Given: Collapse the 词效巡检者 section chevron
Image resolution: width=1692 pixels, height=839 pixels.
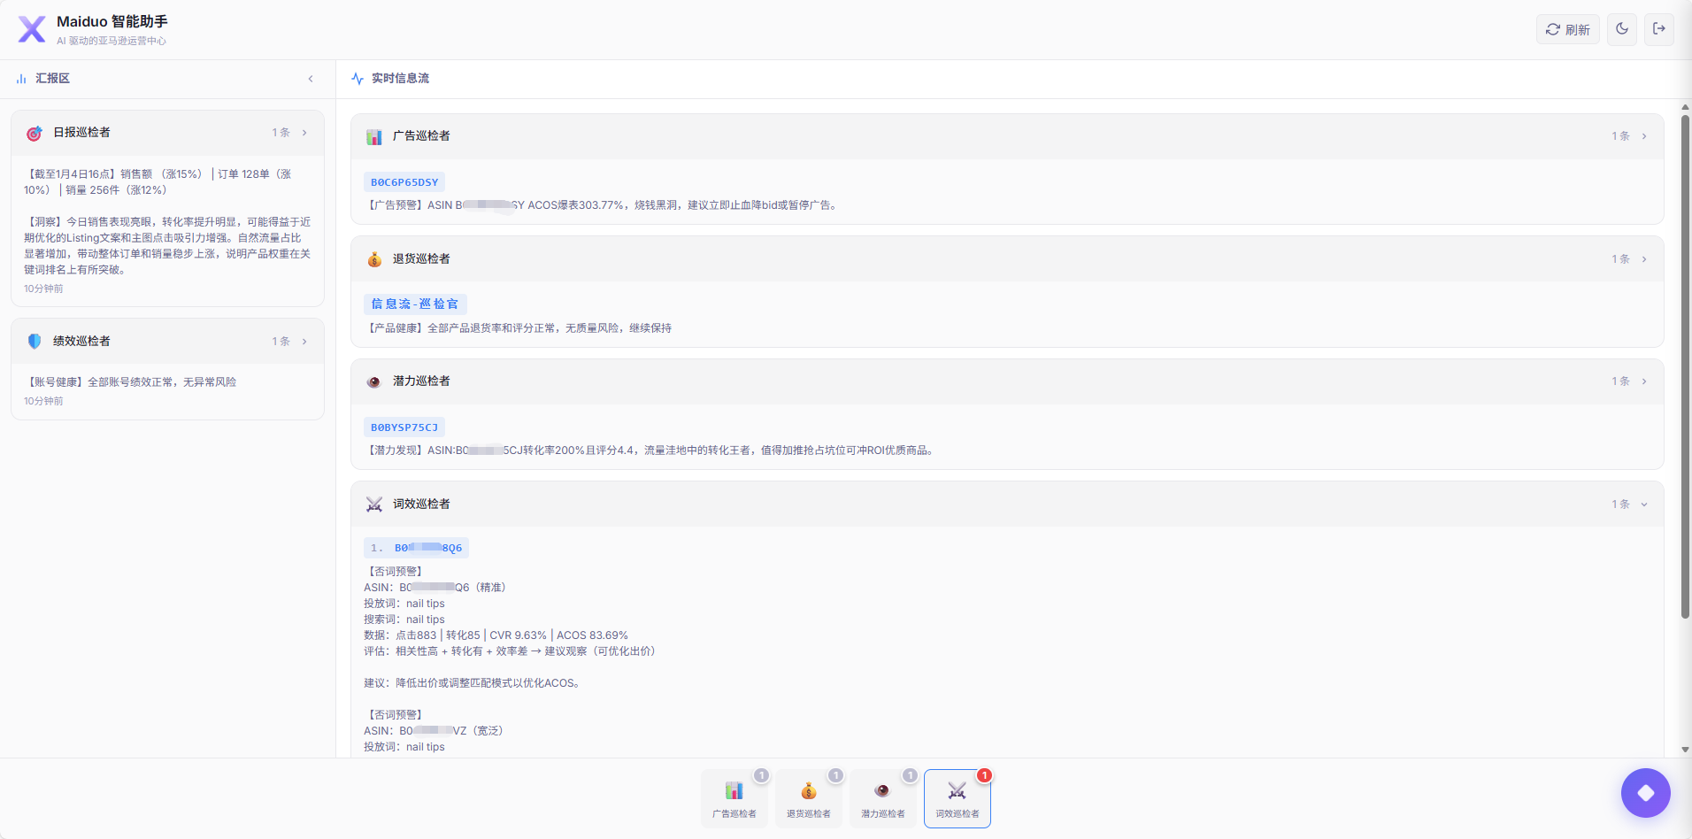Looking at the screenshot, I should click(x=1644, y=504).
